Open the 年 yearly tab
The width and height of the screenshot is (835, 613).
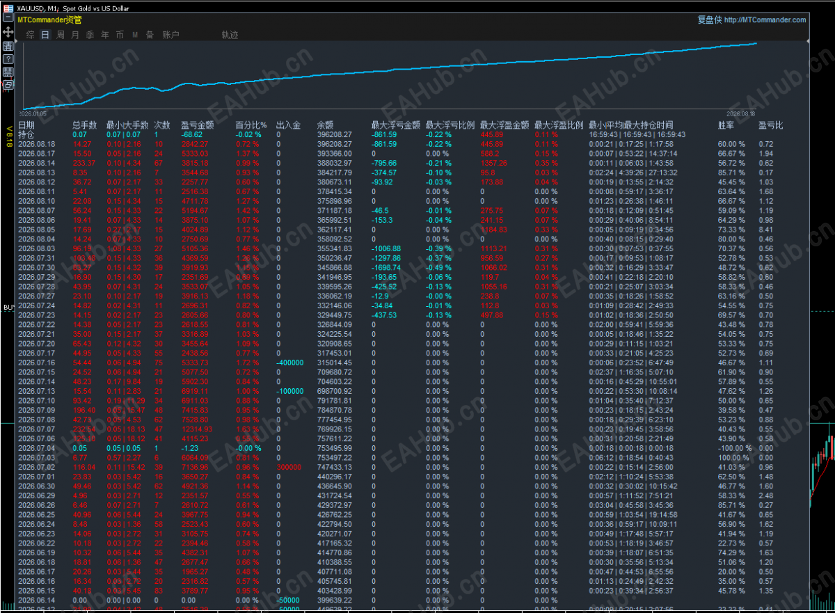(105, 35)
